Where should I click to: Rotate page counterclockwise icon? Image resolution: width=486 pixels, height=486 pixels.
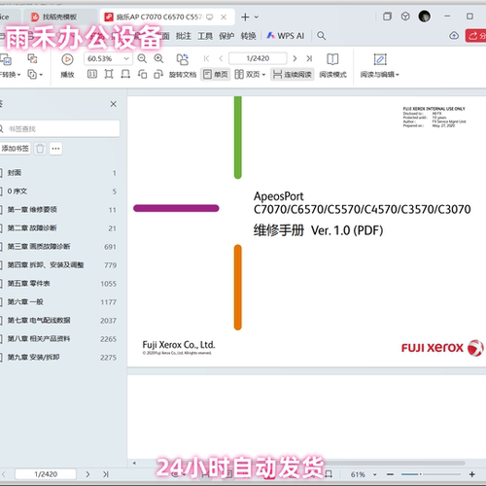point(142,75)
